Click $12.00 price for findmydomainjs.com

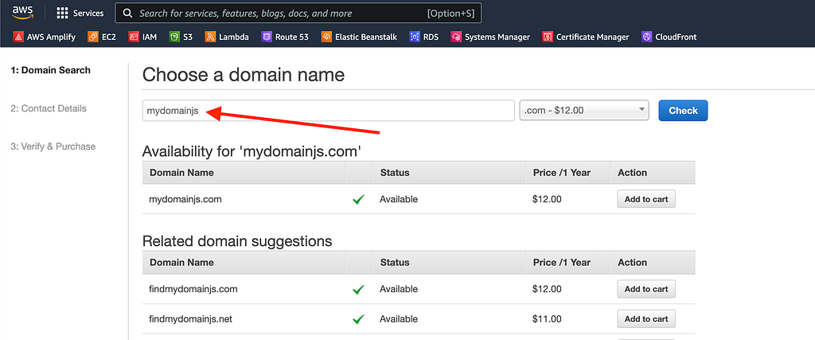tap(547, 289)
